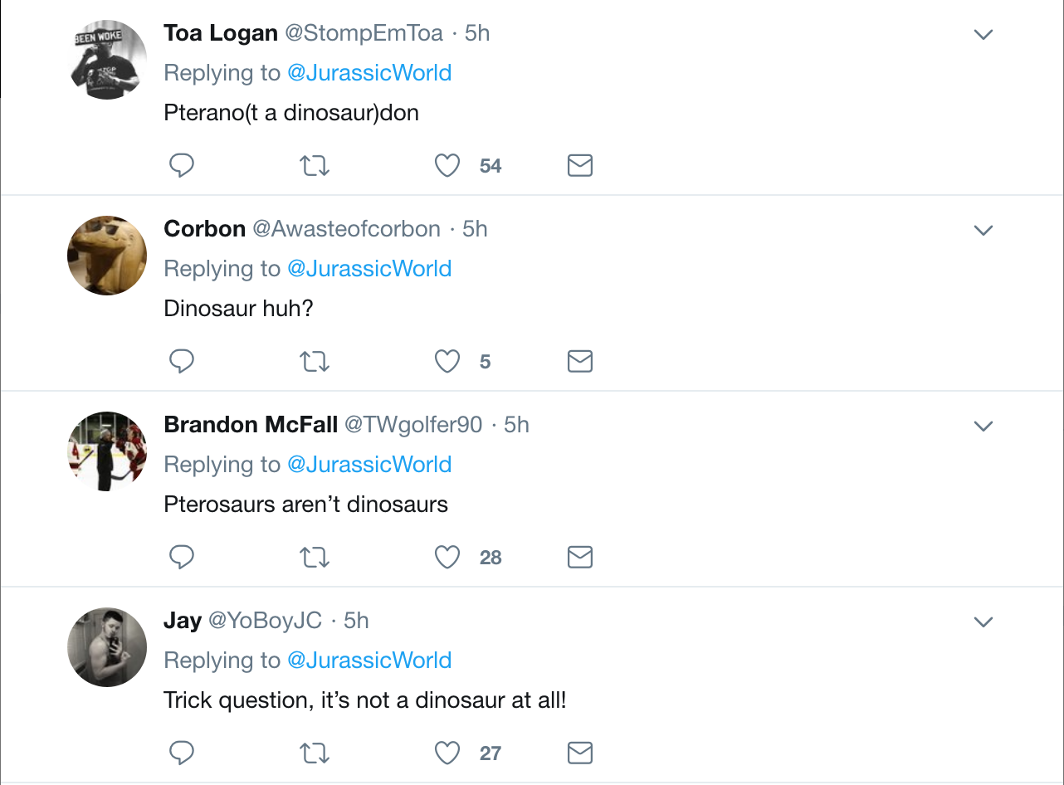Retweet Corbon's "Dinosaur huh?" tweet
Screen dimensions: 1064x785
tap(315, 362)
